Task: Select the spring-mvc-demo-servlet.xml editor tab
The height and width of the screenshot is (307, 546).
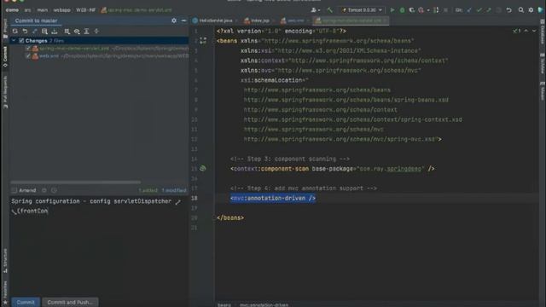Action: pos(350,20)
